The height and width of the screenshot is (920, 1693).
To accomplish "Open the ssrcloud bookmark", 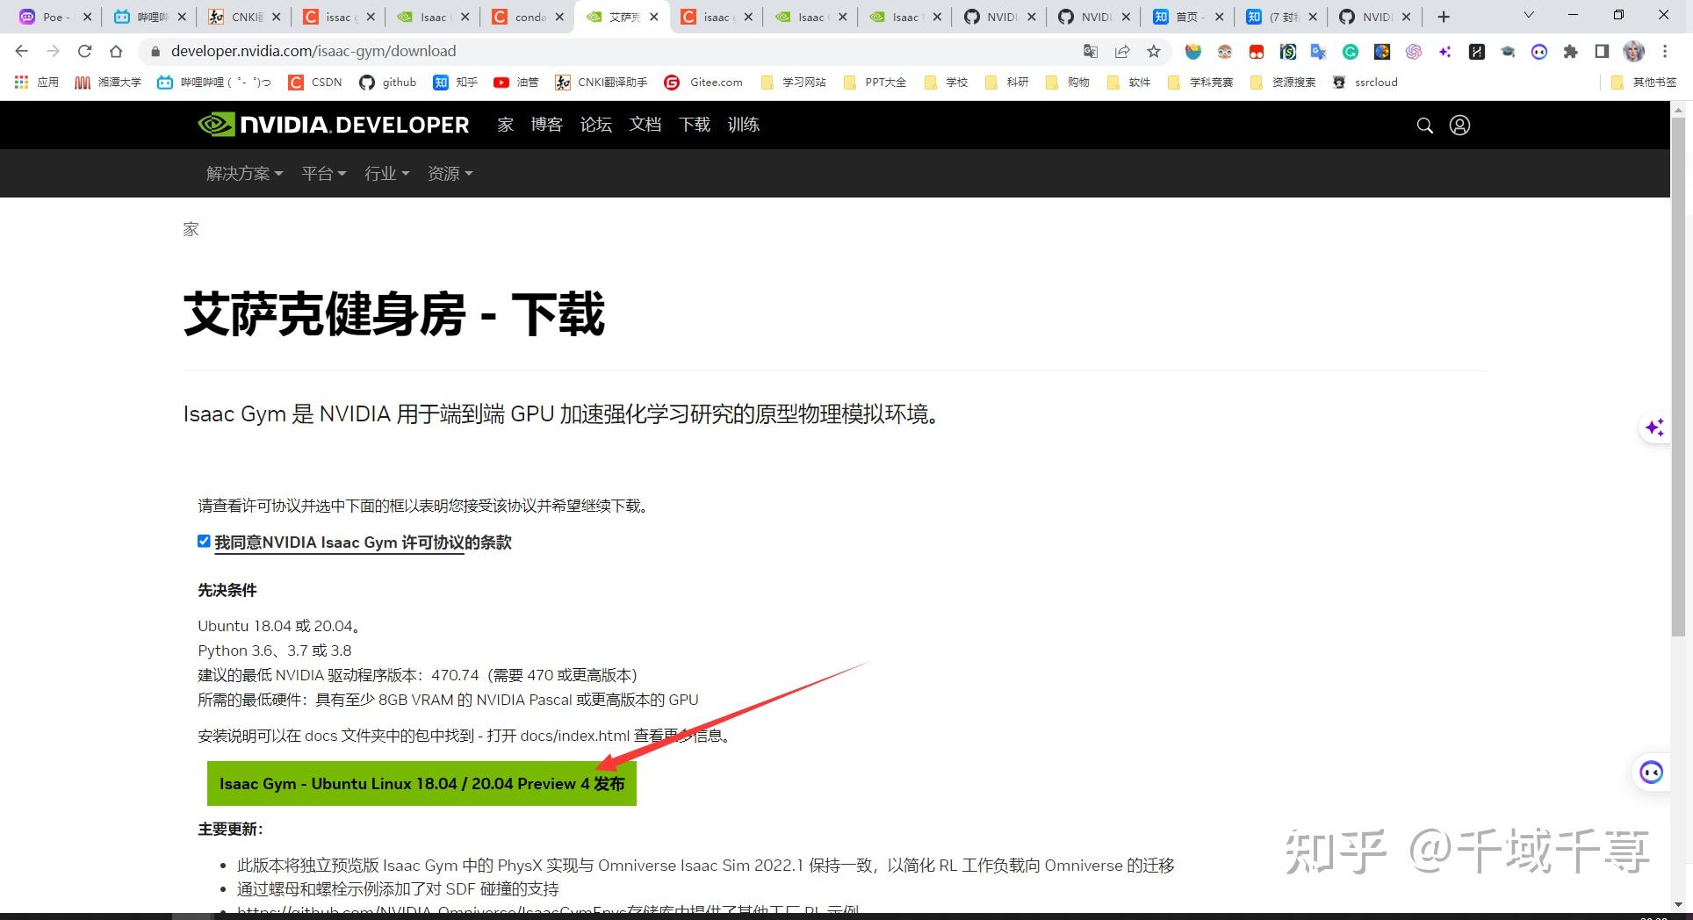I will pyautogui.click(x=1365, y=83).
